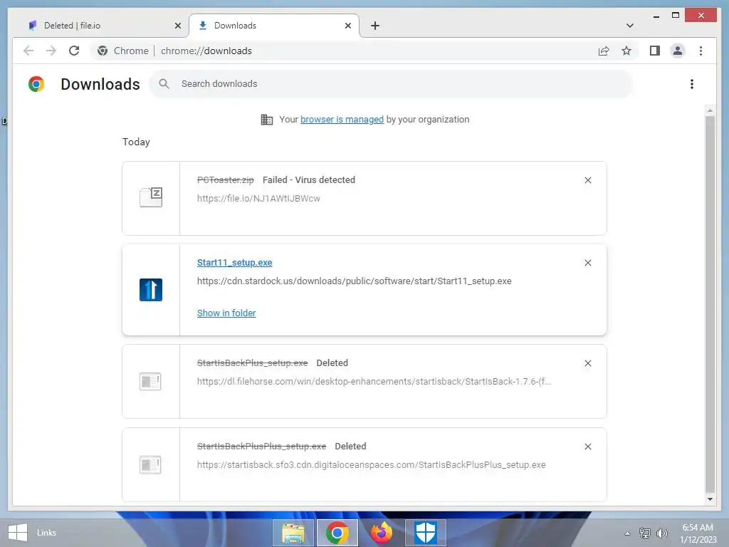The image size is (729, 547).
Task: Click the share icon in address bar
Action: (x=604, y=51)
